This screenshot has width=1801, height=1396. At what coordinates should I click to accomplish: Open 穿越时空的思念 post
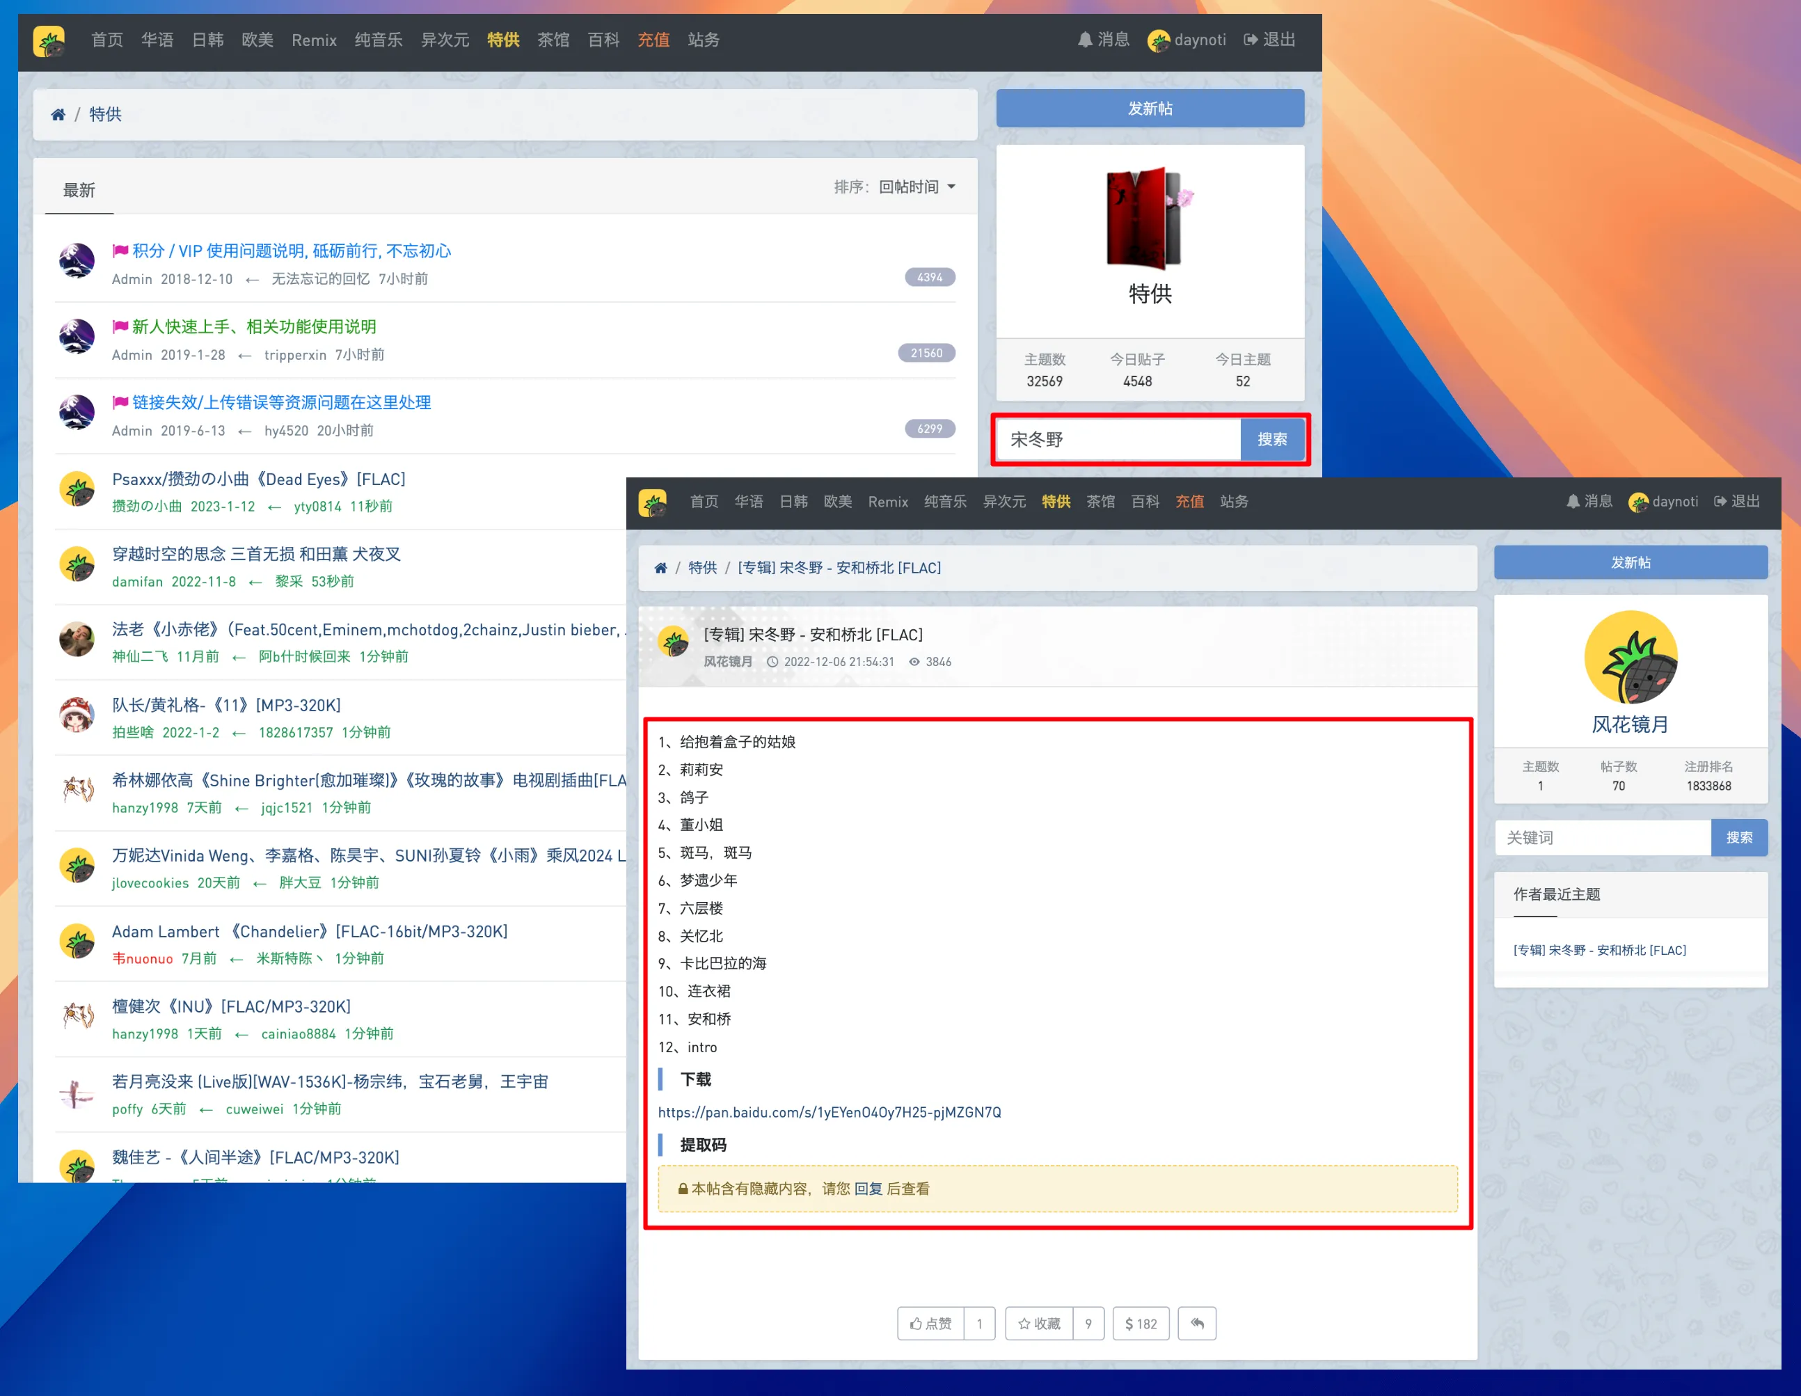[x=255, y=554]
